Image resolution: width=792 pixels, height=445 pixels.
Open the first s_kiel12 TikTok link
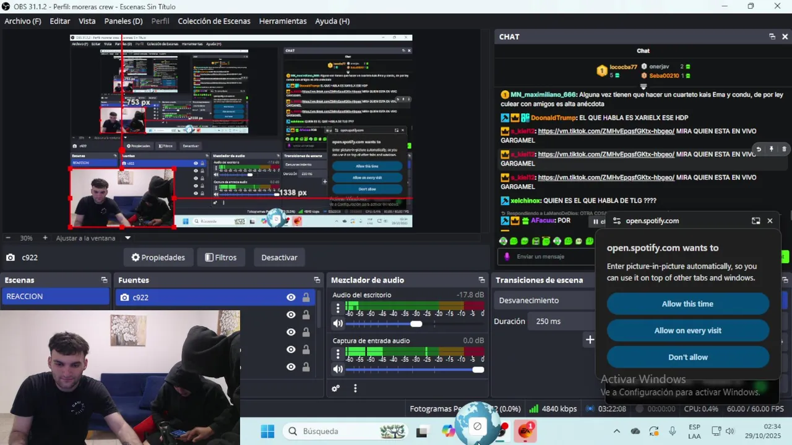pyautogui.click(x=606, y=131)
